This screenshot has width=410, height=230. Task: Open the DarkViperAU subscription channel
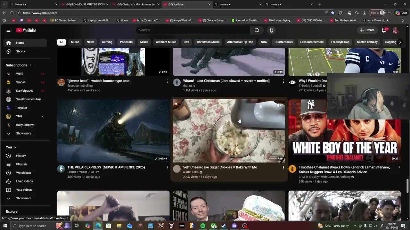point(24,91)
